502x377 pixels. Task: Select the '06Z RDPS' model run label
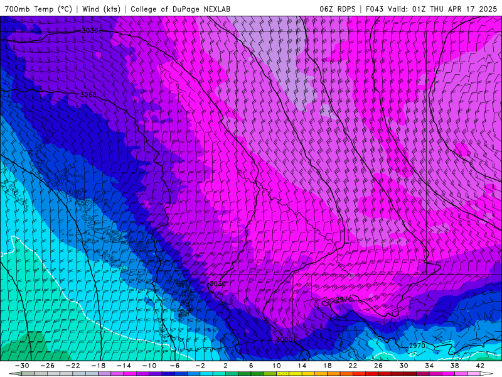tap(338, 9)
